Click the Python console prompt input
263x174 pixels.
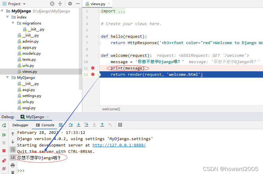coord(21,170)
